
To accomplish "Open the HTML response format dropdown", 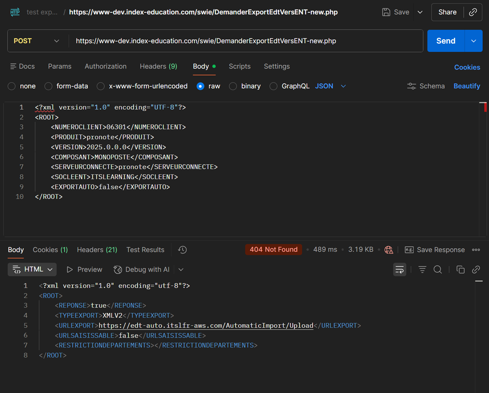I will 32,270.
